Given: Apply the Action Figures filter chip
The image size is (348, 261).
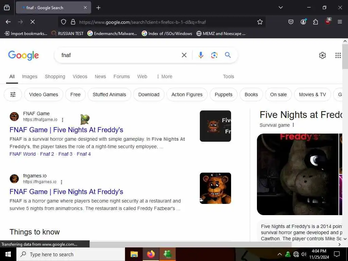Looking at the screenshot, I should point(187,94).
